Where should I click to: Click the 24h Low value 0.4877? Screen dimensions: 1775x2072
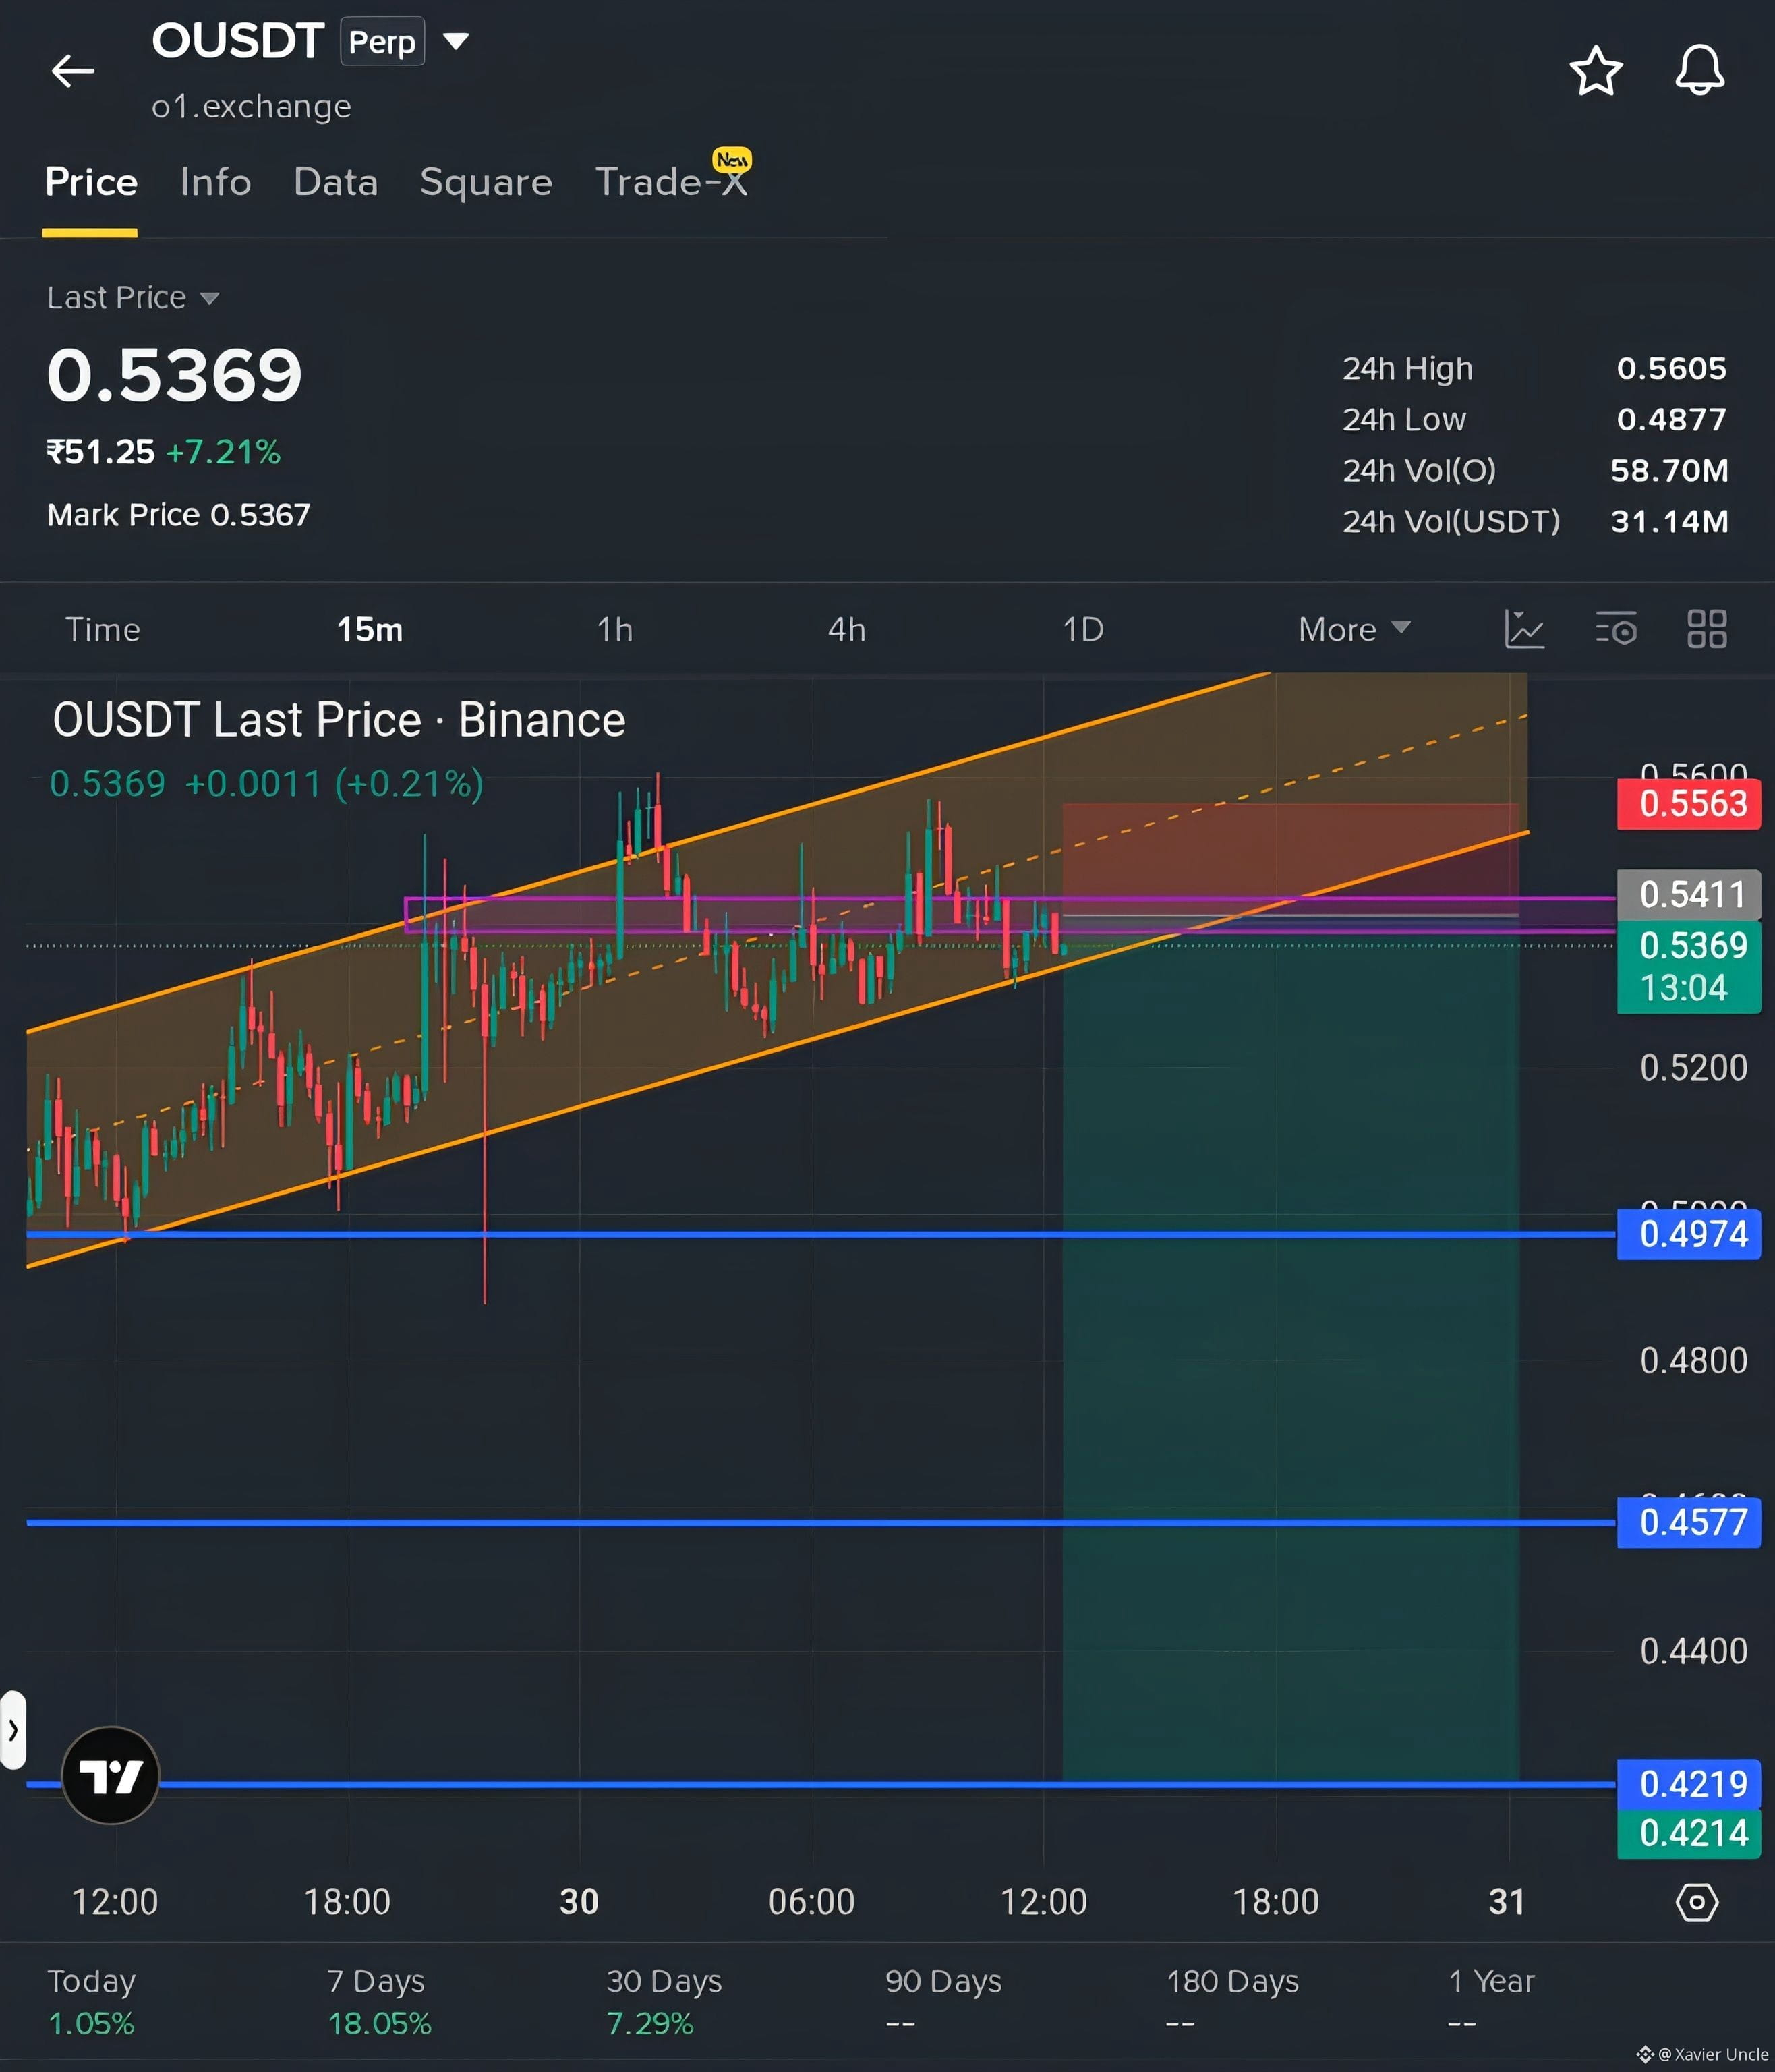(x=1671, y=419)
